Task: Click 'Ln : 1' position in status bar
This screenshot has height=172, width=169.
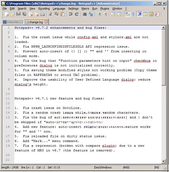Action: [x=30, y=167]
